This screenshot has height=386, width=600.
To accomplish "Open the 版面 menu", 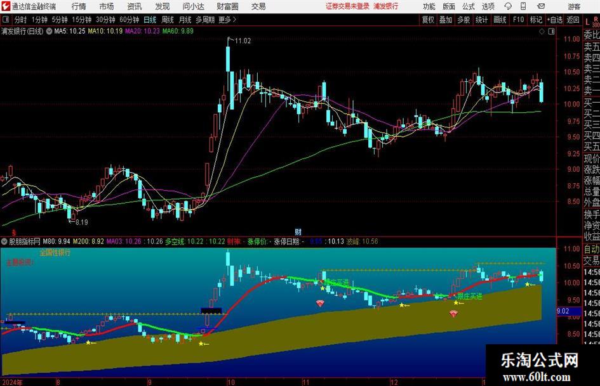I will (x=448, y=6).
